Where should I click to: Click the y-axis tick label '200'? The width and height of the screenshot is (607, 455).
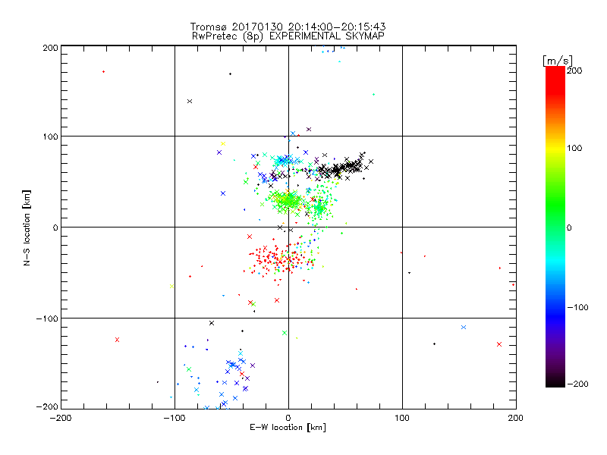tap(50, 48)
